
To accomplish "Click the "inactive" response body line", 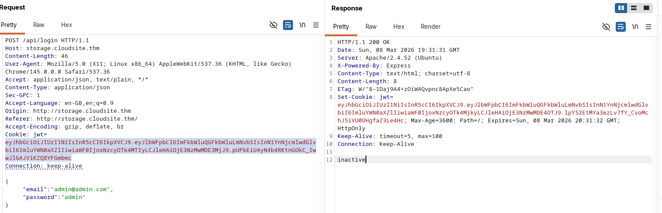I will [352, 159].
